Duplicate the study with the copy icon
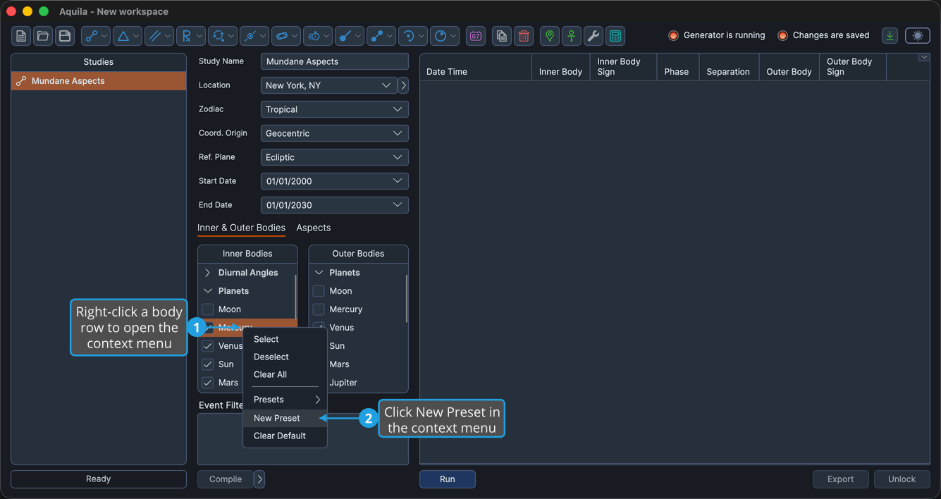Screen dimensions: 941x499 [501, 36]
